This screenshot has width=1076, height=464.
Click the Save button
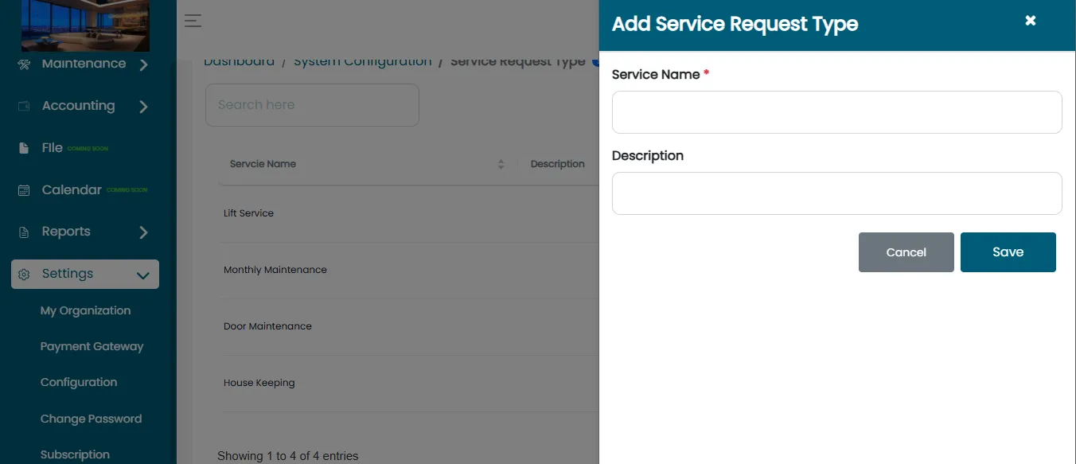[x=1008, y=252]
